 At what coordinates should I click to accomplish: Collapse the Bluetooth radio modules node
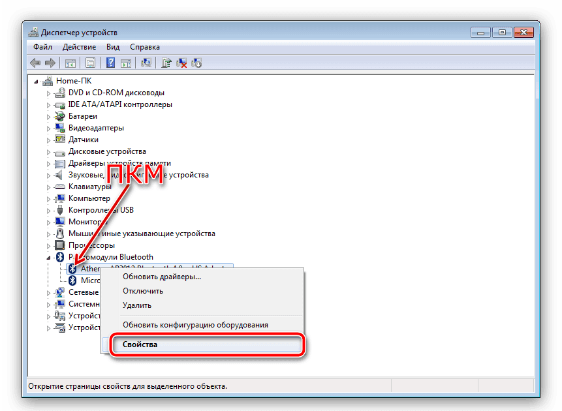(x=48, y=258)
